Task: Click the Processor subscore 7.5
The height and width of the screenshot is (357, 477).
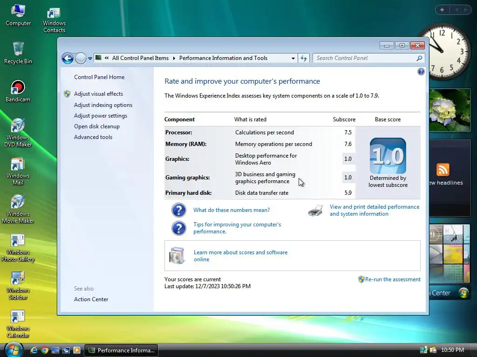Action: pyautogui.click(x=348, y=132)
